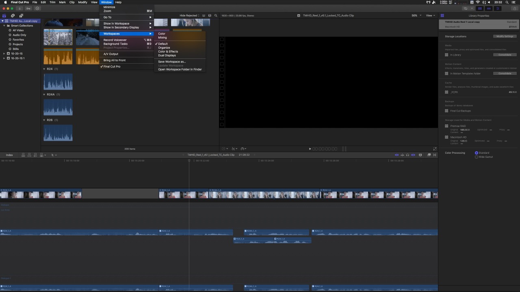Click the library info icon in inspector
520x292 pixels.
442,15
